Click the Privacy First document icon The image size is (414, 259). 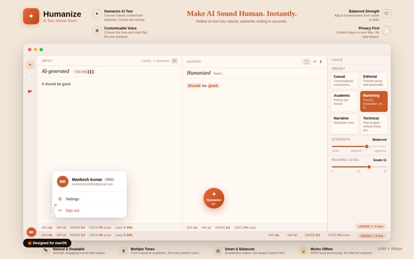(387, 31)
